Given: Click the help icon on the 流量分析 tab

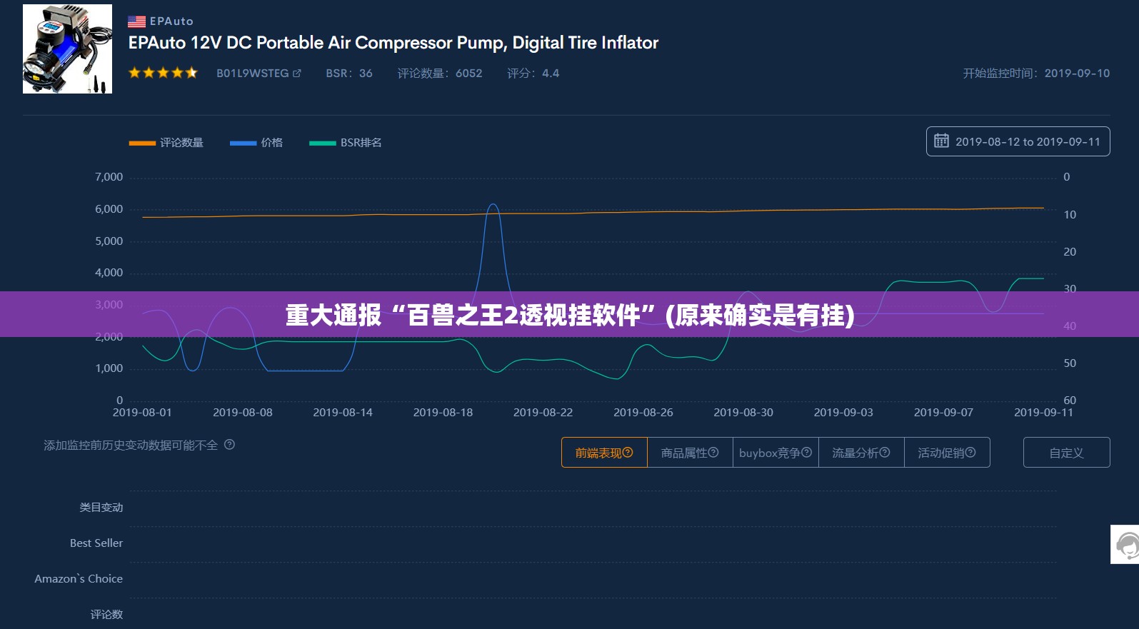Looking at the screenshot, I should click(x=885, y=453).
